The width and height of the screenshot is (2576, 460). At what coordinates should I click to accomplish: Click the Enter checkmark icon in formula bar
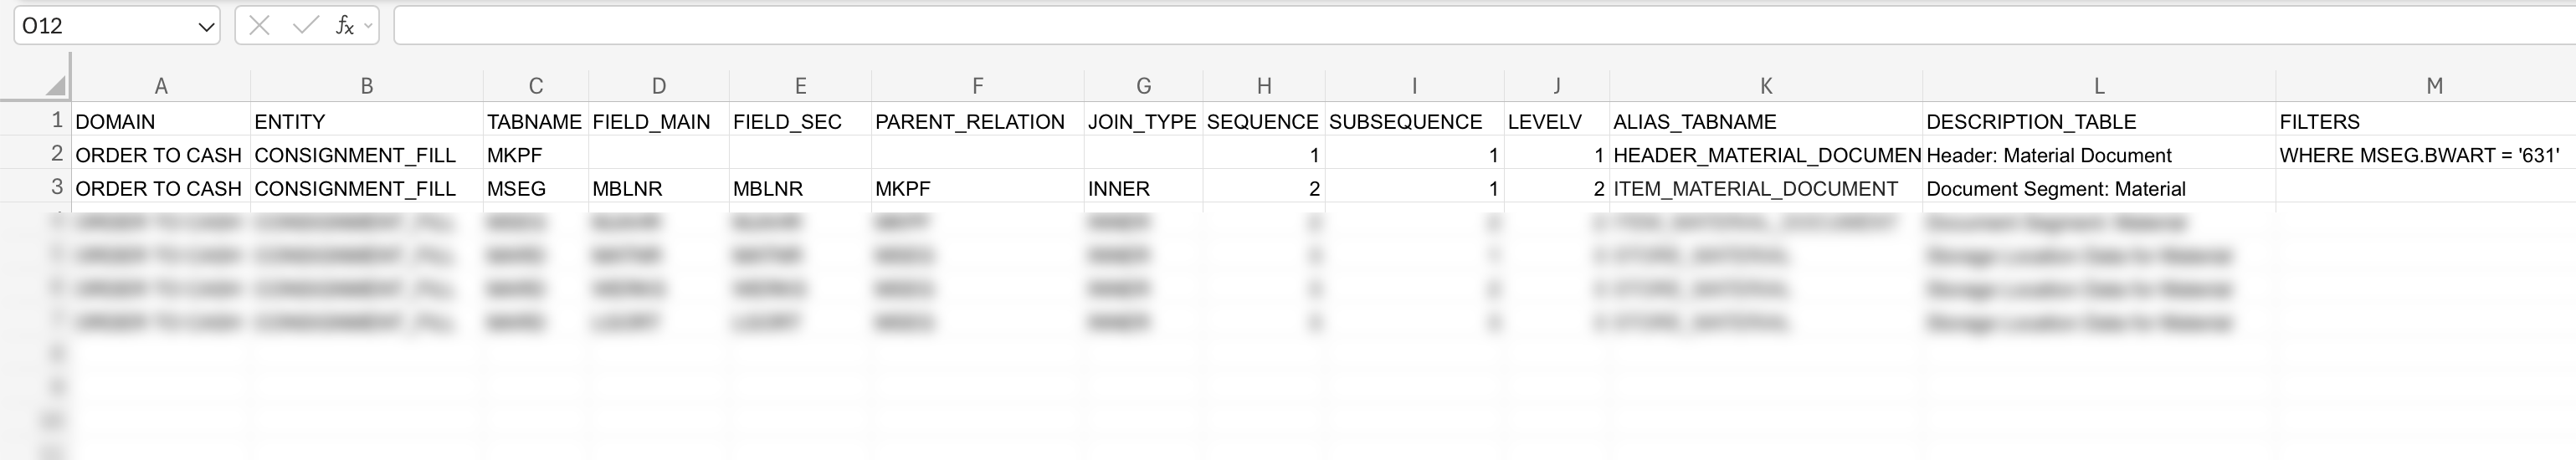pos(304,26)
